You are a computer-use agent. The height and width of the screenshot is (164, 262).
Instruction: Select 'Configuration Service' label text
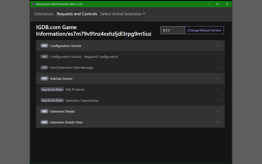tap(66, 46)
